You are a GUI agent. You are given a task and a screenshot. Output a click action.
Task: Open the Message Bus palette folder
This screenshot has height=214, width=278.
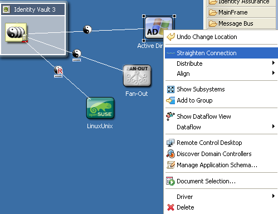(242, 23)
